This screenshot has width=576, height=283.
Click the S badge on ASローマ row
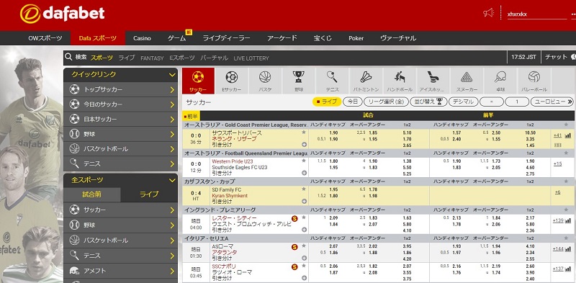[294, 247]
